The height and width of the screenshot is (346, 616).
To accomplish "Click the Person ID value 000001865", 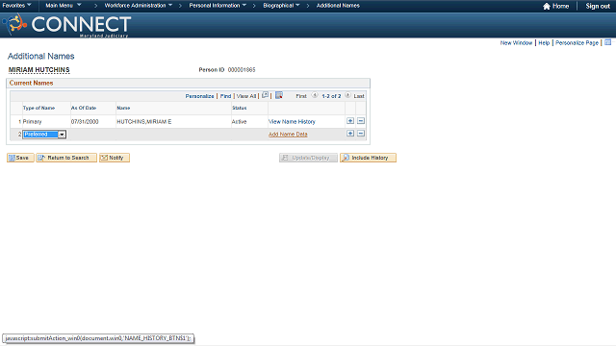I will [x=242, y=70].
